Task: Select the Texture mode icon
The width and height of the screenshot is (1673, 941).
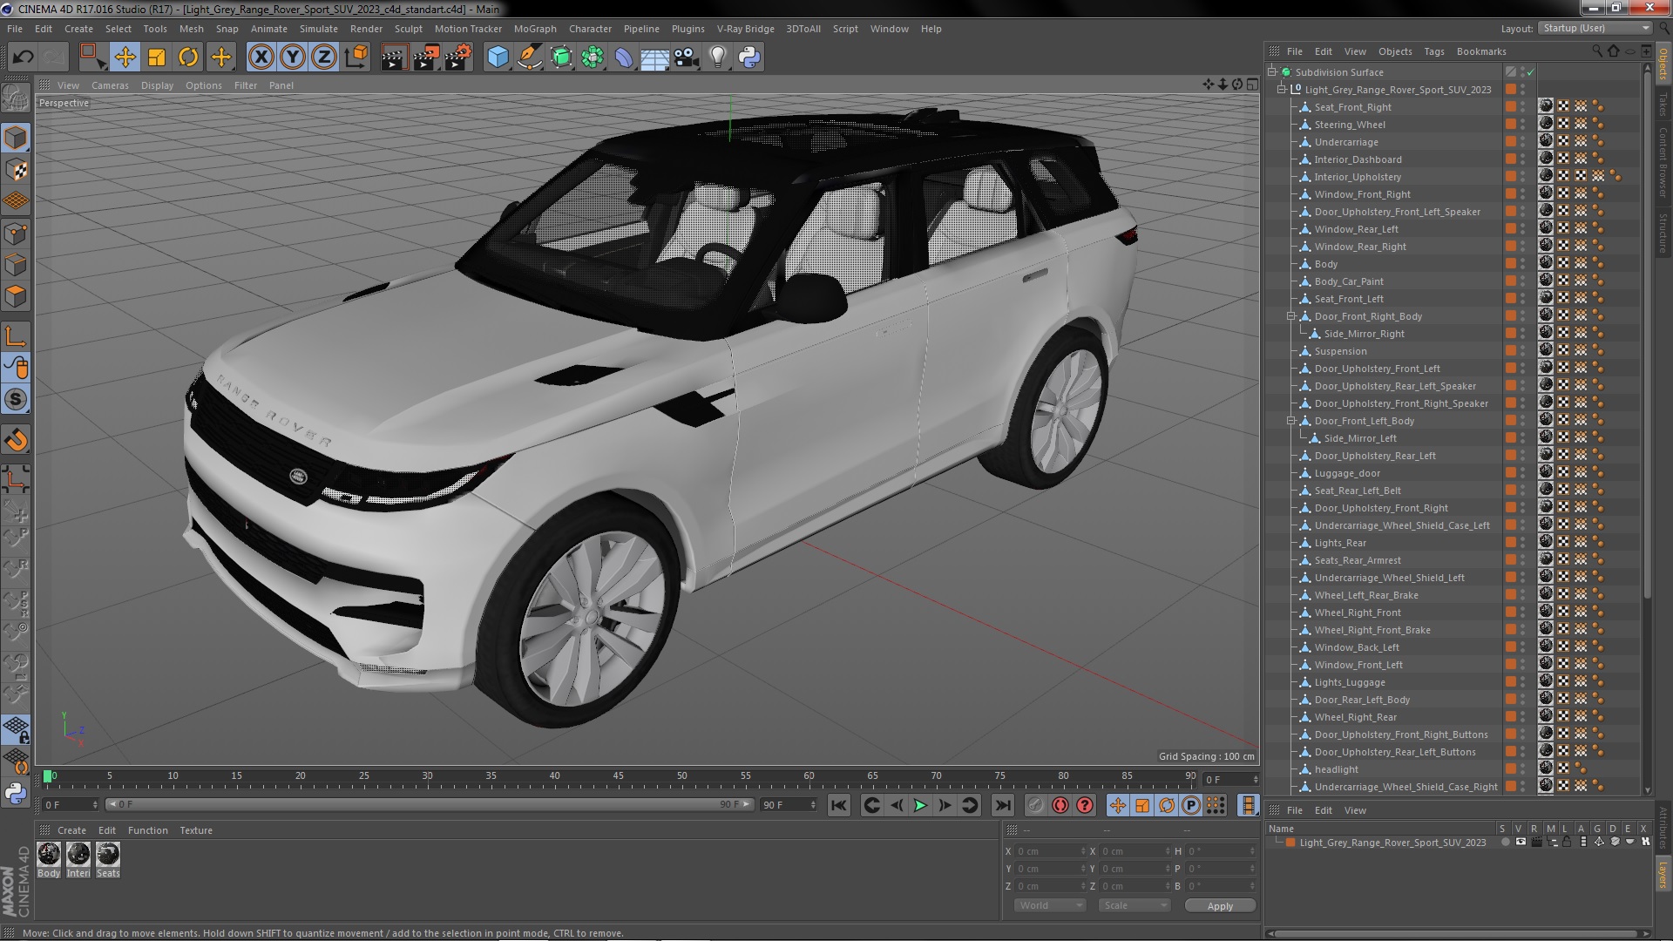Action: click(x=16, y=170)
